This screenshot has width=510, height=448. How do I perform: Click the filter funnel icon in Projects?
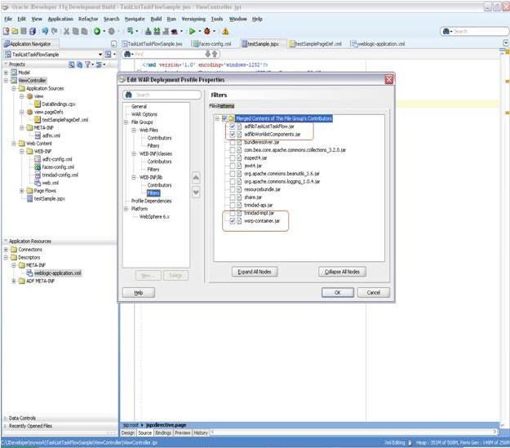point(87,64)
